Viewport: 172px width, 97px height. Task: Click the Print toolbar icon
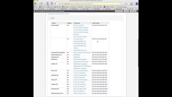click(131, 3)
